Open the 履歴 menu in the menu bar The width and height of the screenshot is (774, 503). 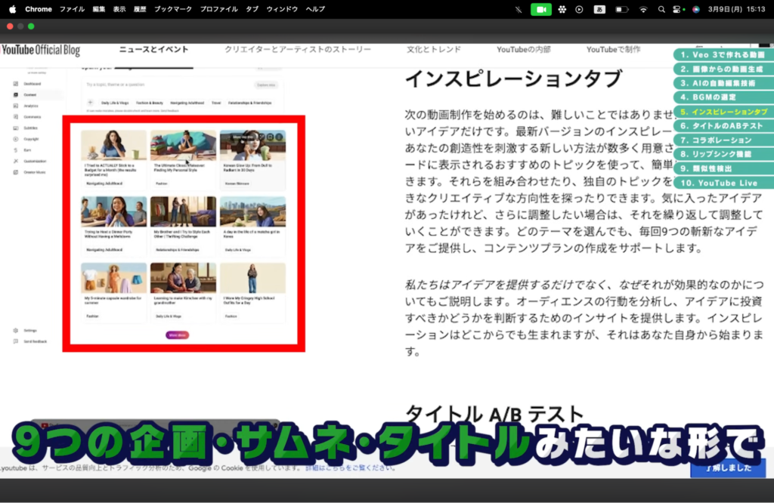click(x=140, y=9)
